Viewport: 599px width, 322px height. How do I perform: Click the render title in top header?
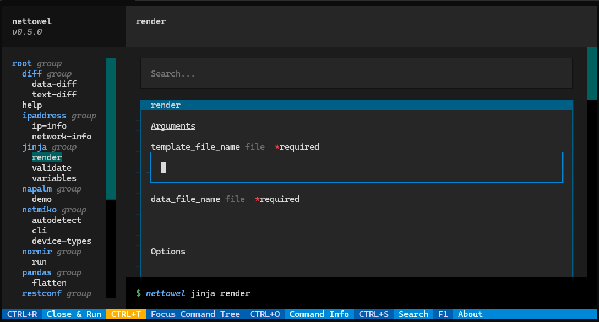coord(151,21)
